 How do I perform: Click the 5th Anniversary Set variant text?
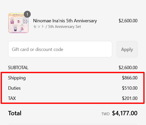(x=65, y=27)
